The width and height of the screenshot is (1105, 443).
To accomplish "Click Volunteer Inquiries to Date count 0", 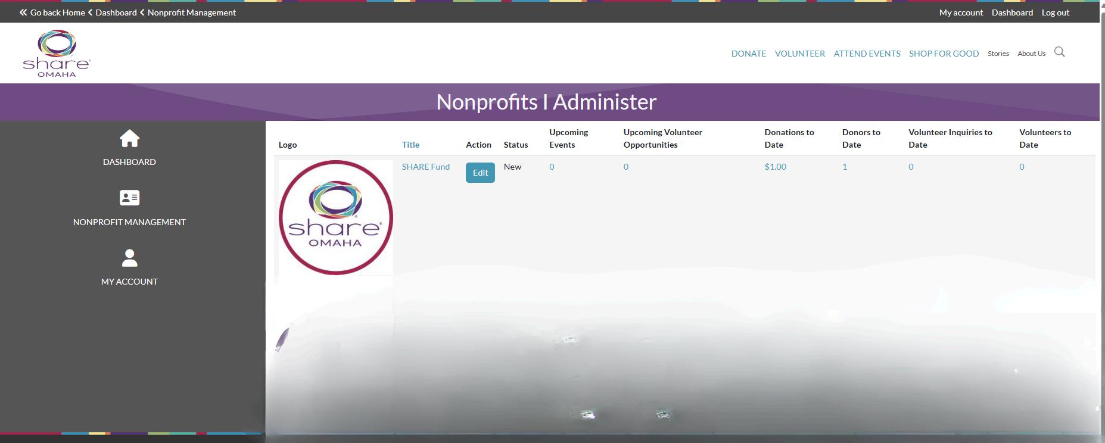I will coord(911,167).
